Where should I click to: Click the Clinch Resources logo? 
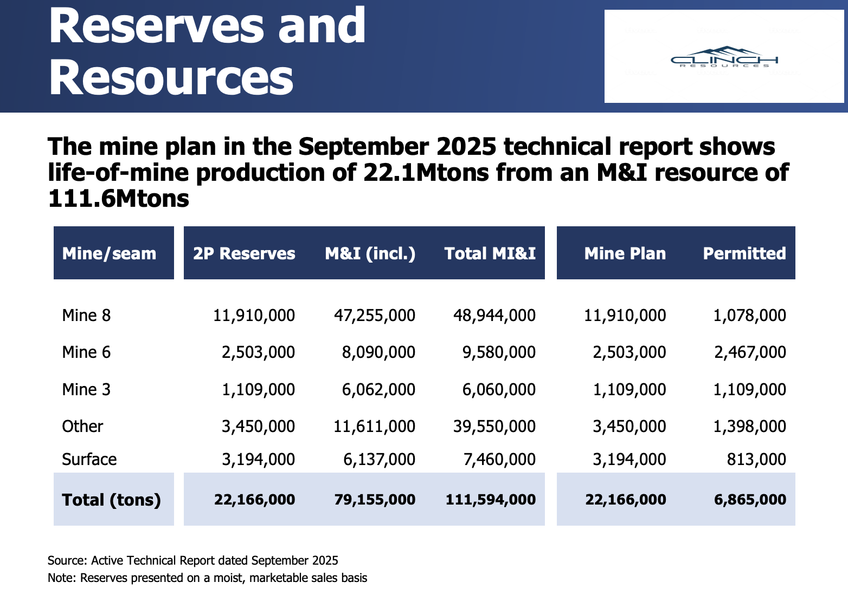coord(724,57)
